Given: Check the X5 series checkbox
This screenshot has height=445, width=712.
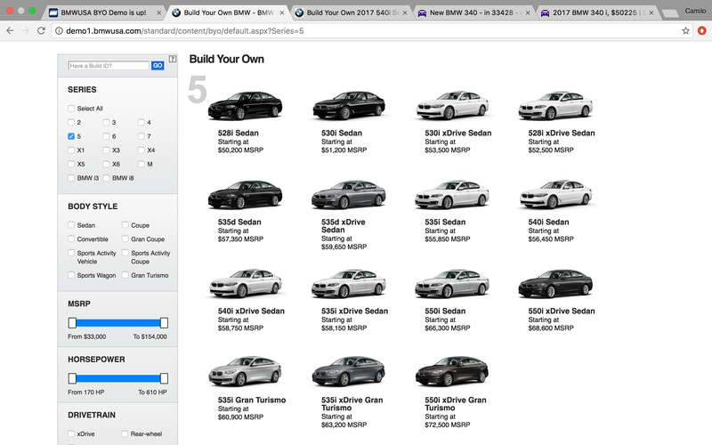Looking at the screenshot, I should [x=71, y=164].
